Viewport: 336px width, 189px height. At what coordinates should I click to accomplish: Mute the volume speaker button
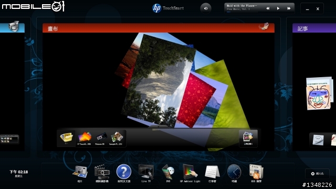(x=206, y=8)
